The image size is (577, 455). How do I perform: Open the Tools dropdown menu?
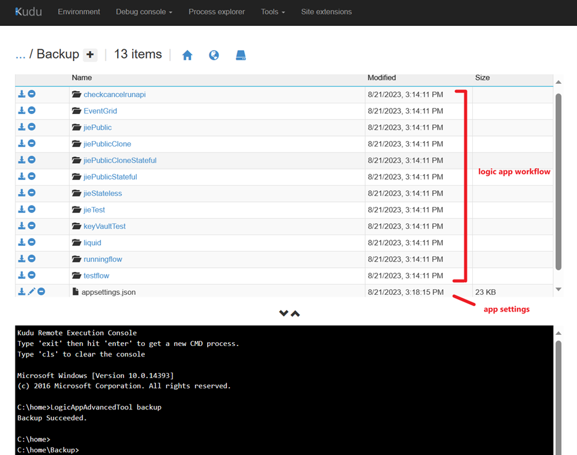click(272, 12)
